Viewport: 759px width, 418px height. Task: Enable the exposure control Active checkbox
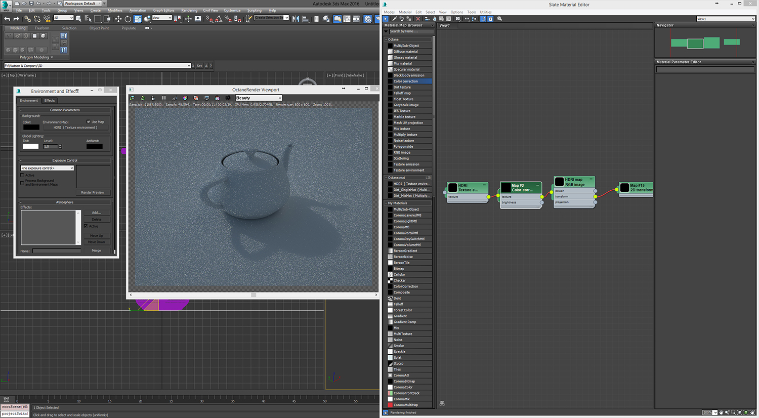click(22, 175)
